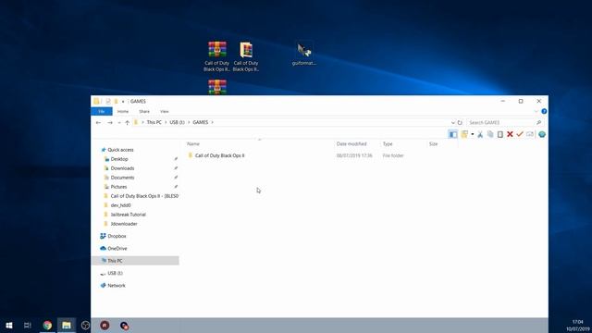Expand the ribbon with the chevron beside Help

536,111
